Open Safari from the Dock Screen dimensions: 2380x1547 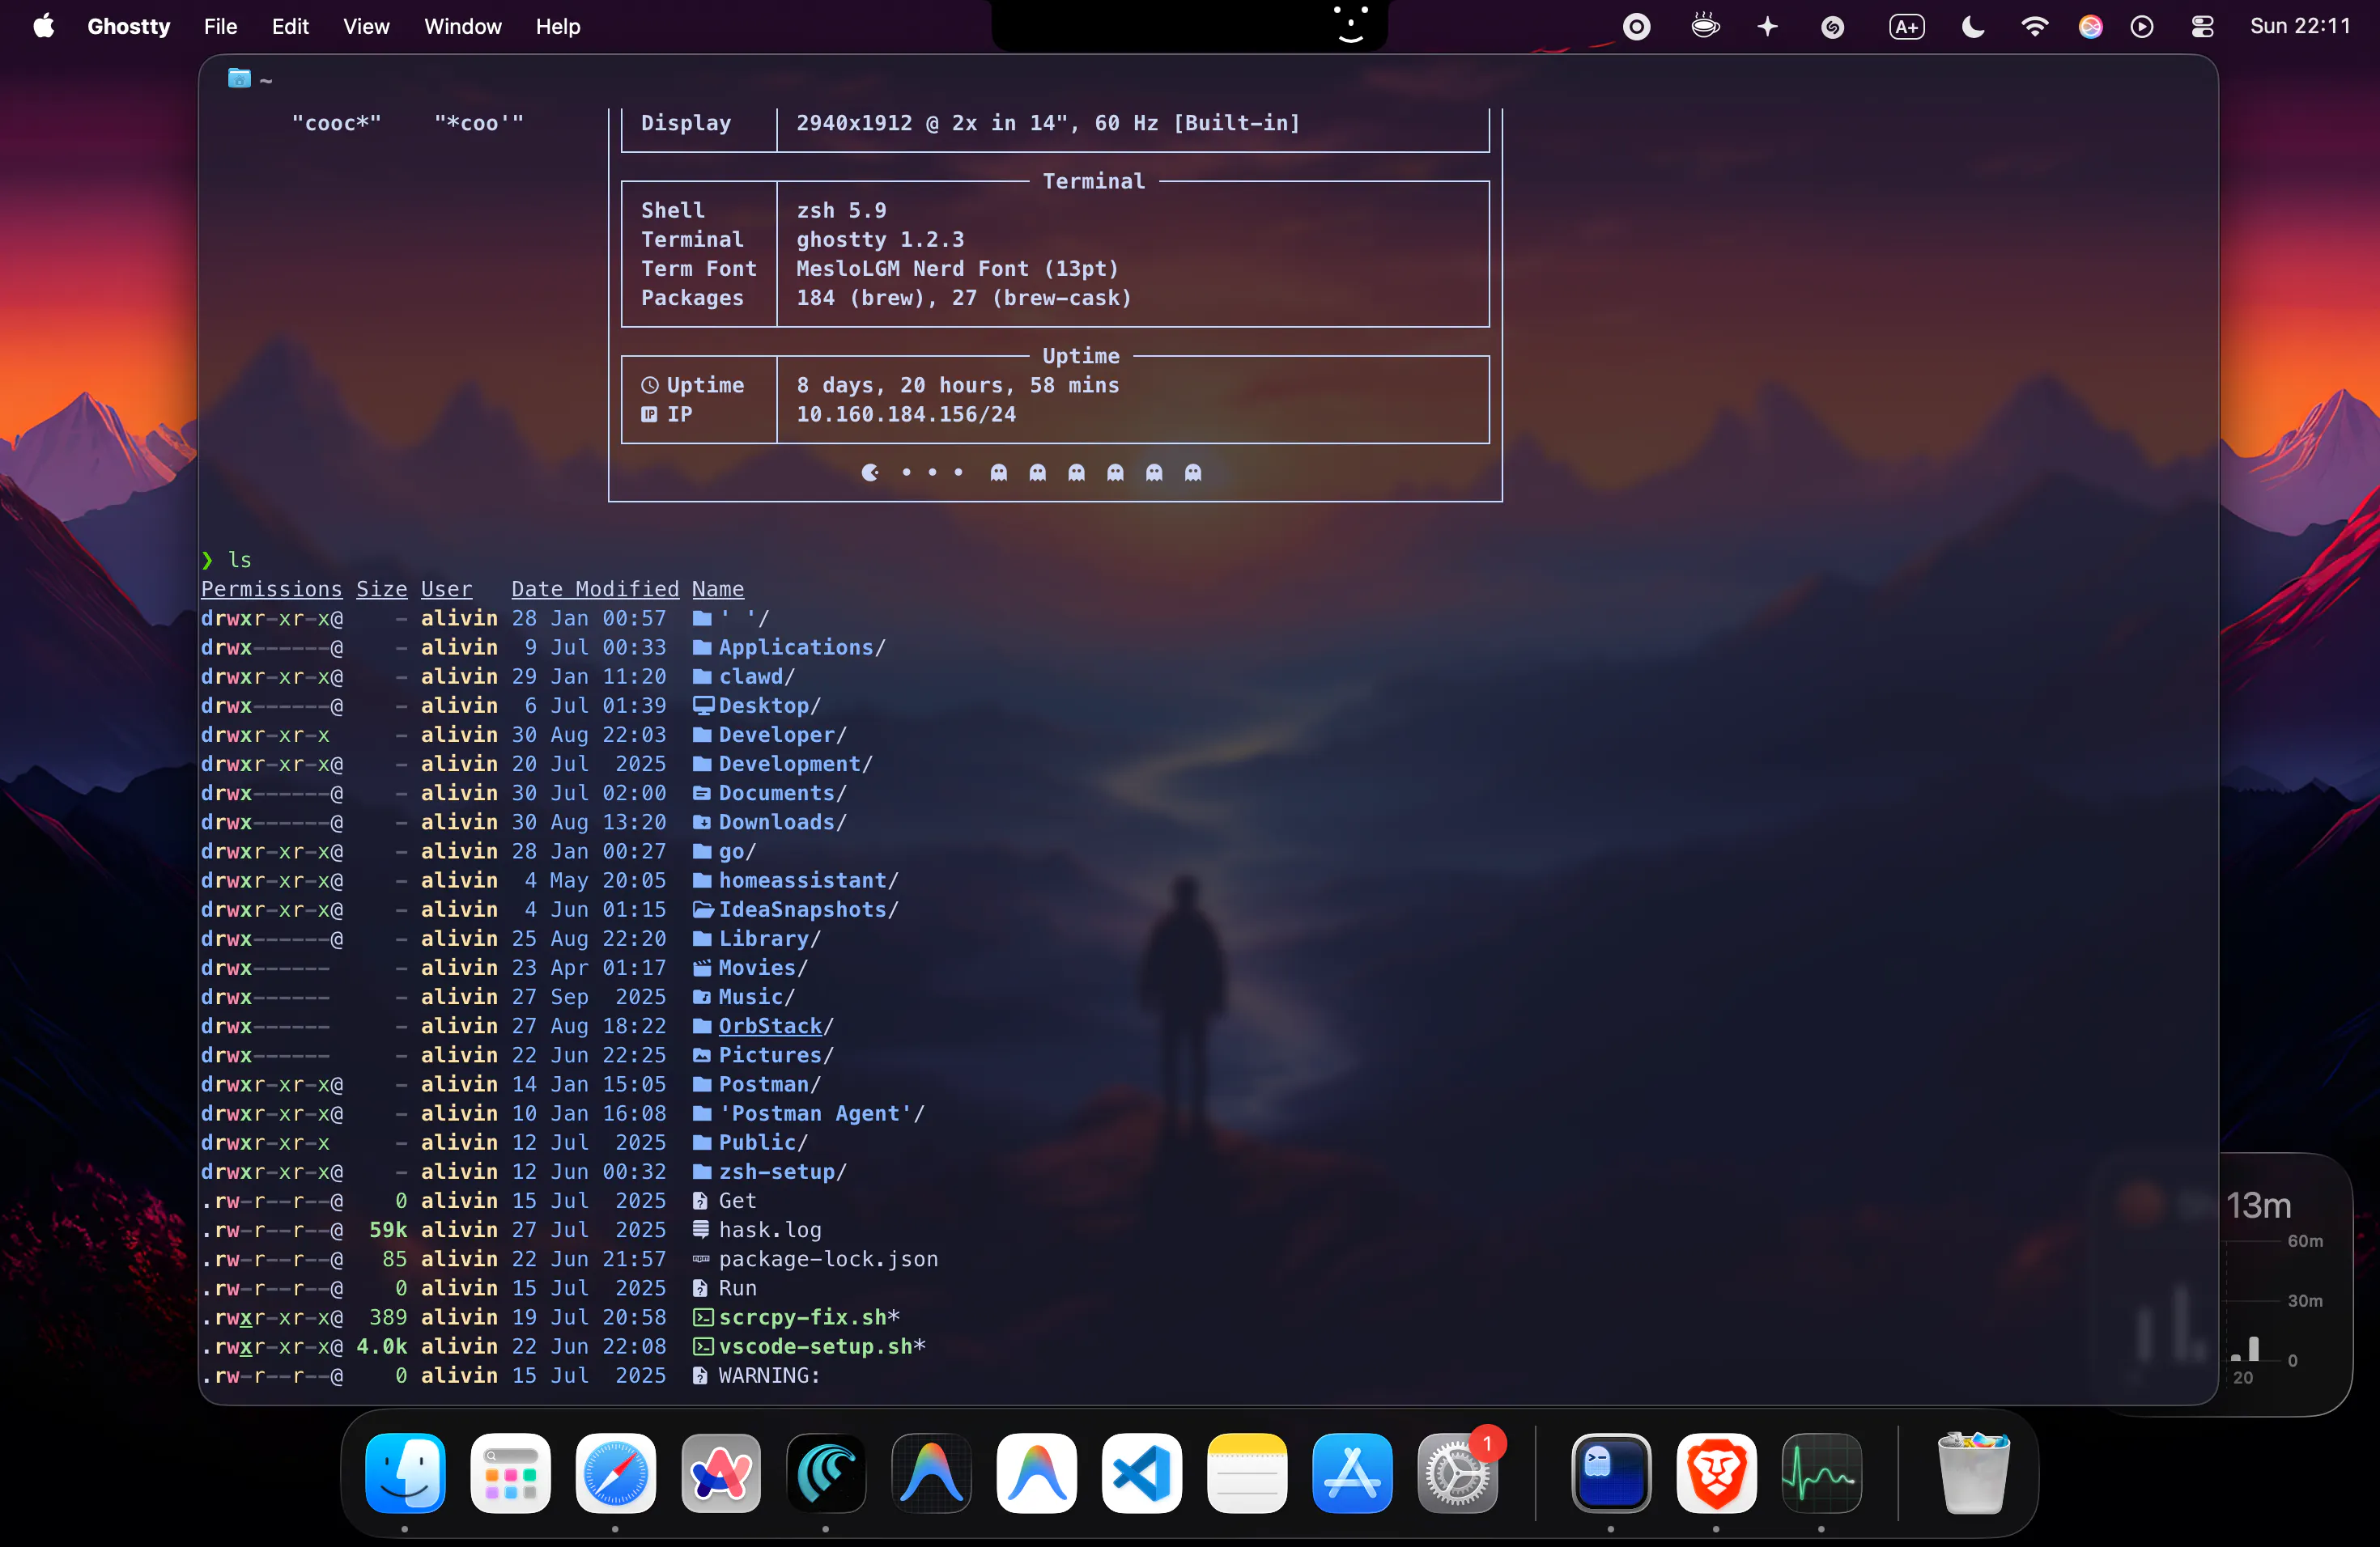click(615, 1473)
